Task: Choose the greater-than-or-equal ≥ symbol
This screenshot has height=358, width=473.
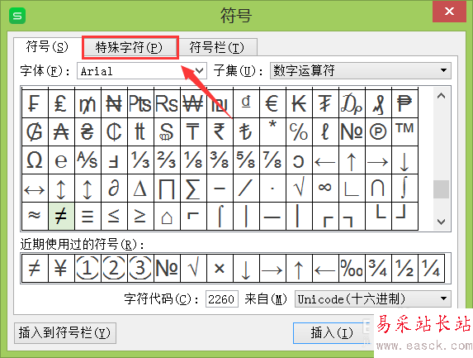Action: tap(140, 216)
